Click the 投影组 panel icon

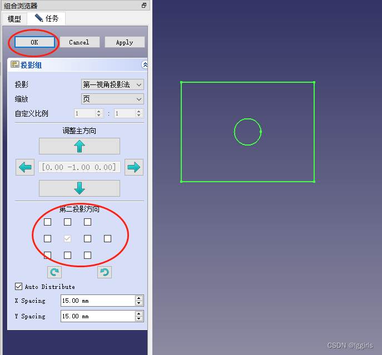(15, 64)
